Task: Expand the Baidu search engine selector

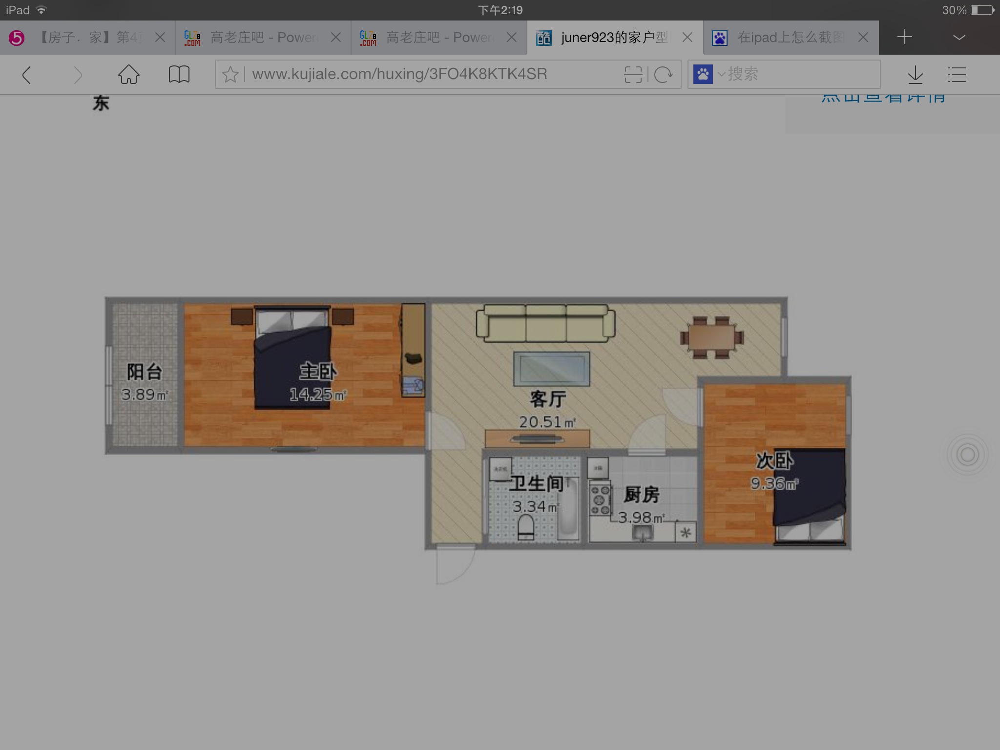Action: pos(708,75)
